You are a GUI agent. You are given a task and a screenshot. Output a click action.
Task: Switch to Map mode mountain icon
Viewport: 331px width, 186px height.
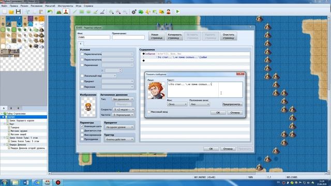coord(59,12)
